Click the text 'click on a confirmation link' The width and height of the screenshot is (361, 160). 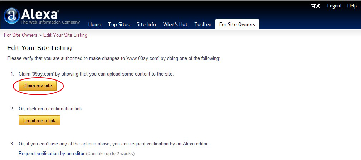pos(54,109)
